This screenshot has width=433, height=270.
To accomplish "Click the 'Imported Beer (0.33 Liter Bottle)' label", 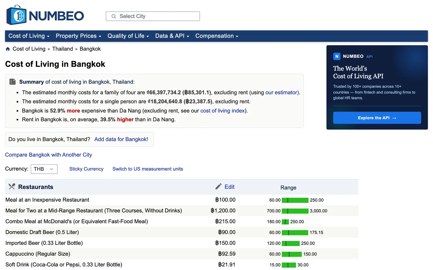I will pyautogui.click(x=44, y=243).
